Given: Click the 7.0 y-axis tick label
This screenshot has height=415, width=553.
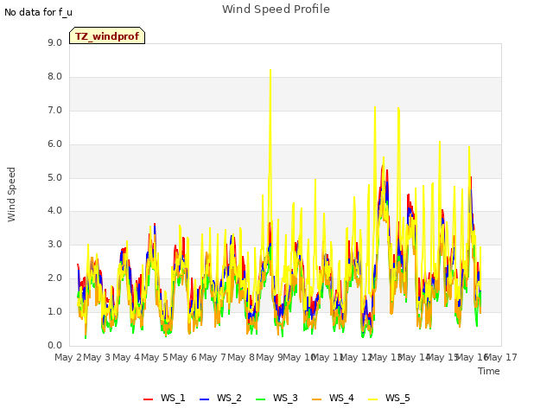Looking at the screenshot, I should pyautogui.click(x=54, y=111).
